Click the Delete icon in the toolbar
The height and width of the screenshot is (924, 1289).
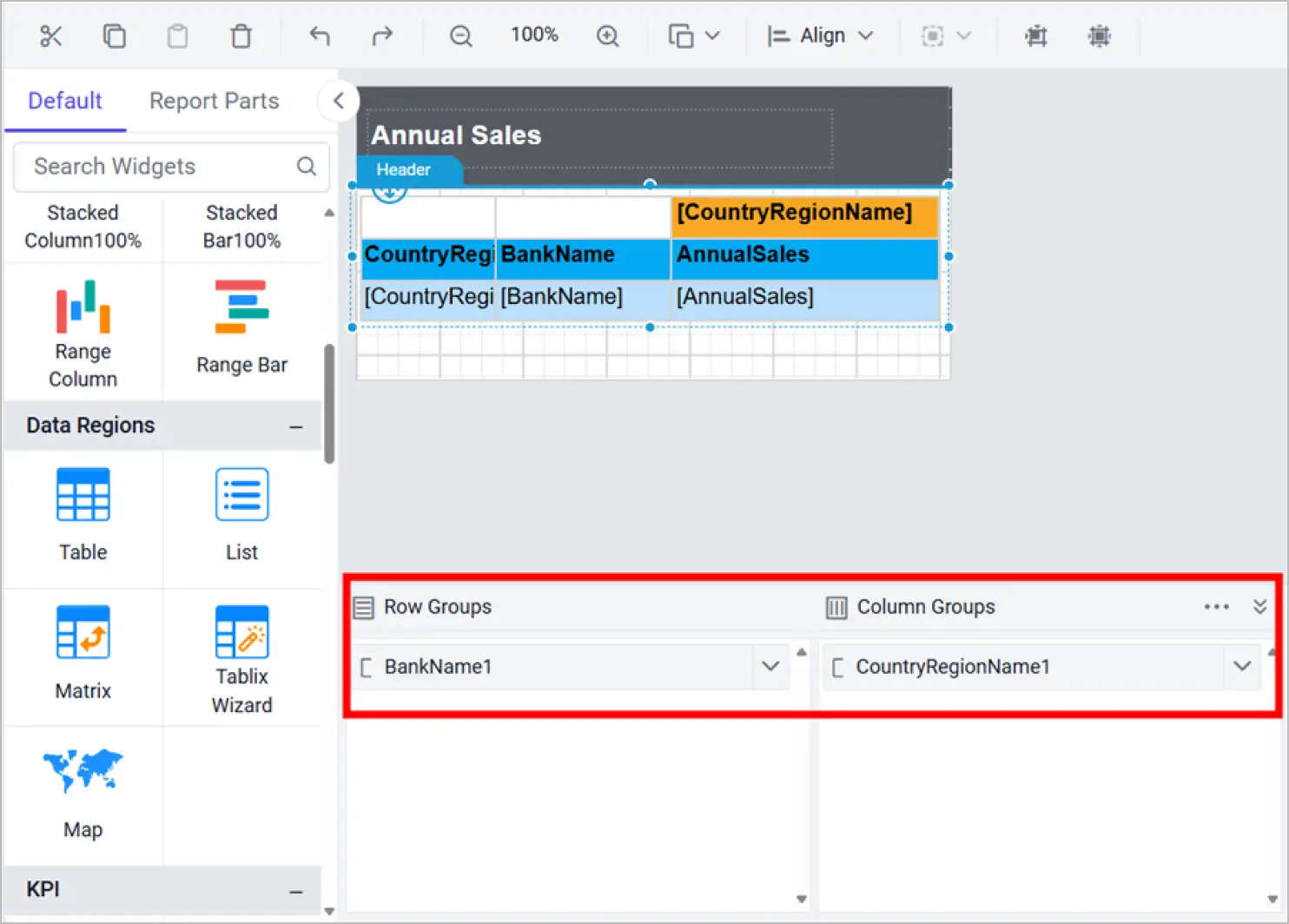pos(241,36)
